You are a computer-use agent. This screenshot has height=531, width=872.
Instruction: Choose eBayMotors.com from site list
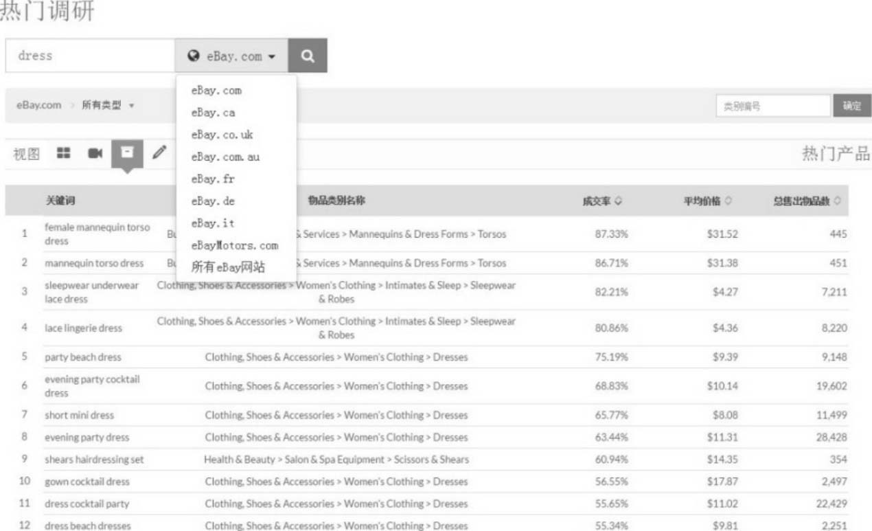pyautogui.click(x=235, y=245)
